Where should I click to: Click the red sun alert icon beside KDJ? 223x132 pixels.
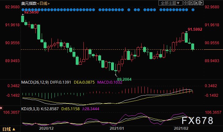1,108
